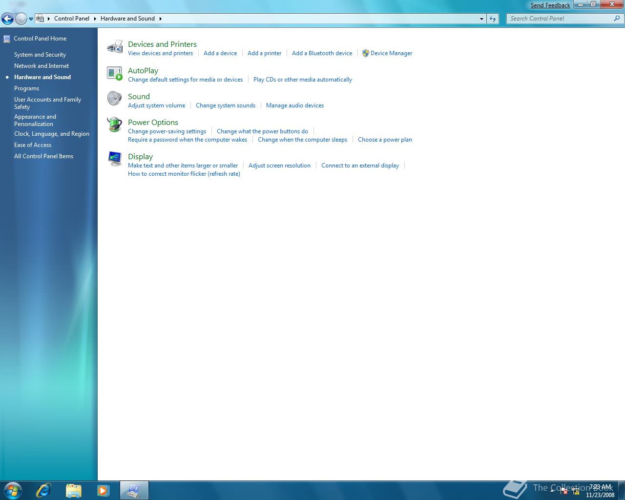Image resolution: width=625 pixels, height=500 pixels.
Task: Click the Refresh button beside address bar
Action: pyautogui.click(x=493, y=19)
